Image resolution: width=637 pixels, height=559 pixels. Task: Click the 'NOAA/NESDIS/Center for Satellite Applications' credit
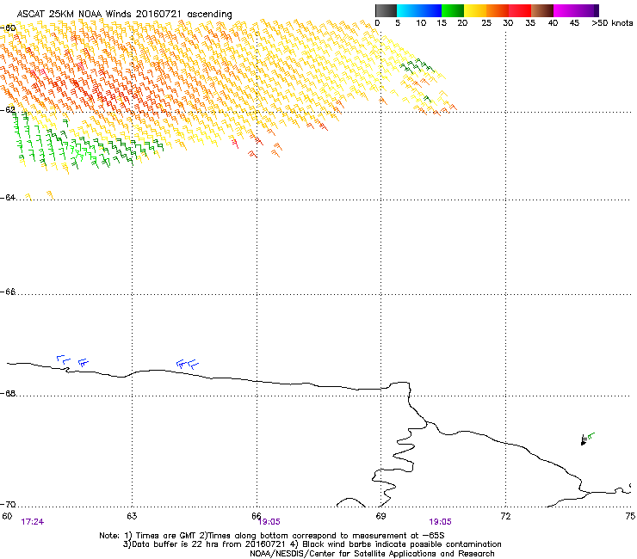pyautogui.click(x=372, y=554)
